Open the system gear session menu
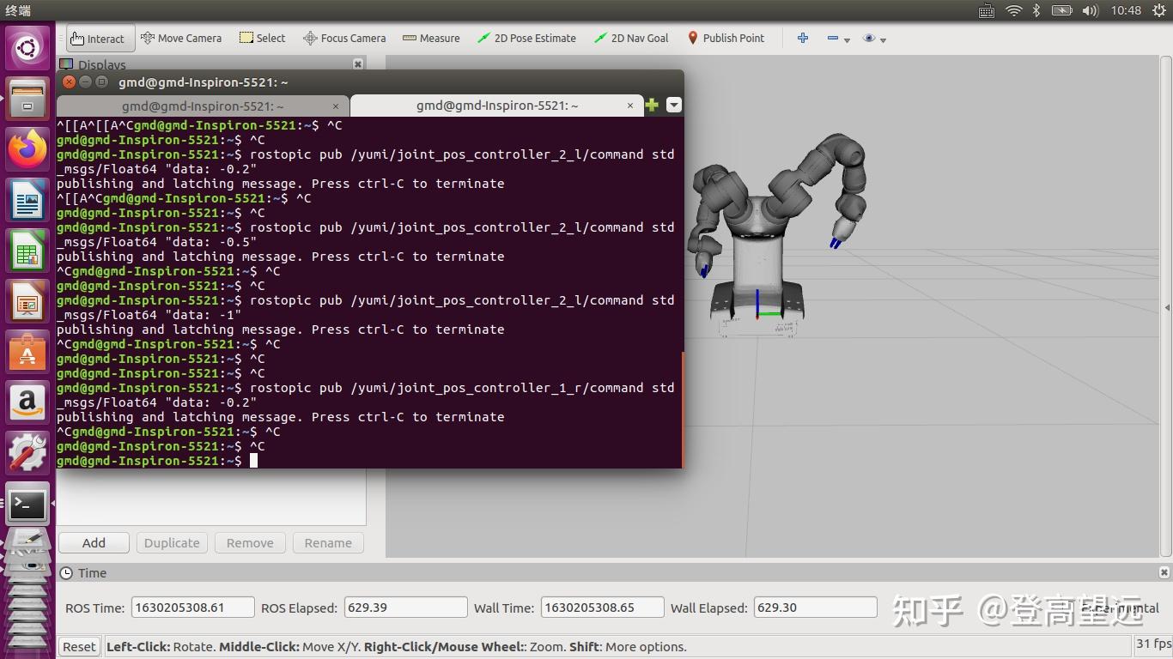Screen dimensions: 1173x659 1159,10
